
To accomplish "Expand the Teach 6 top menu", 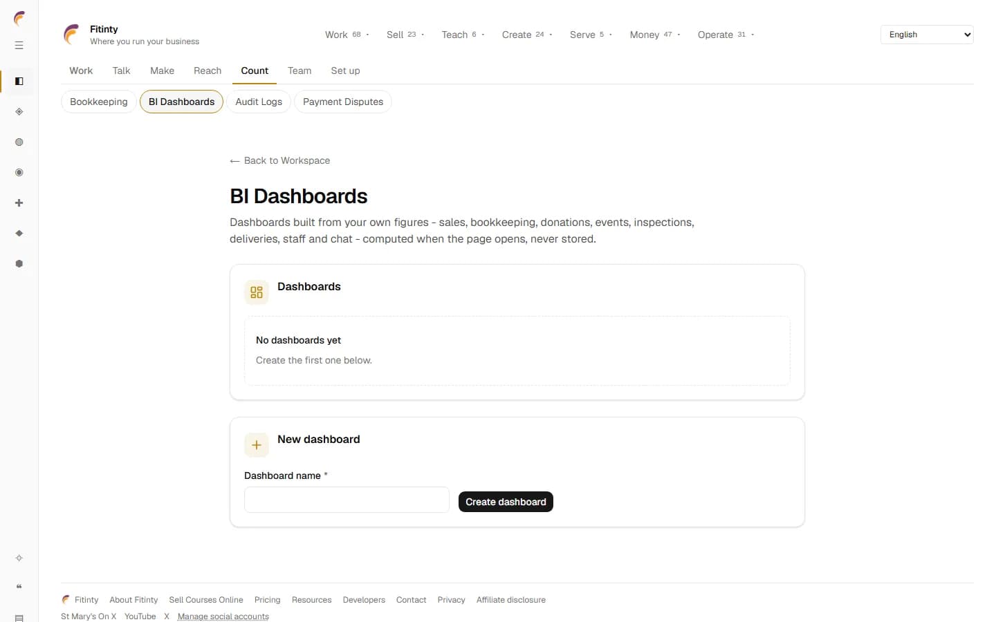I will (x=463, y=35).
